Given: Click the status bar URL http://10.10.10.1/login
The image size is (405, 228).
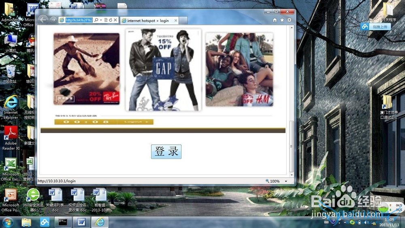Looking at the screenshot, I should click(x=57, y=181).
